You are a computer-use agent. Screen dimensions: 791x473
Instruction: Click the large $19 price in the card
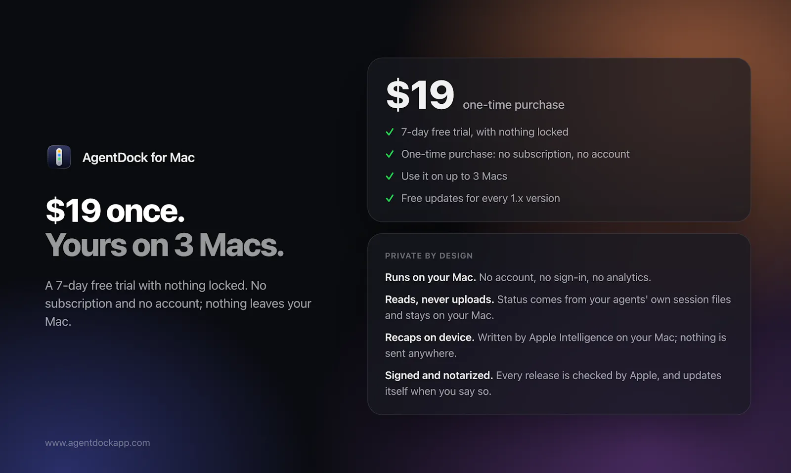tap(420, 94)
